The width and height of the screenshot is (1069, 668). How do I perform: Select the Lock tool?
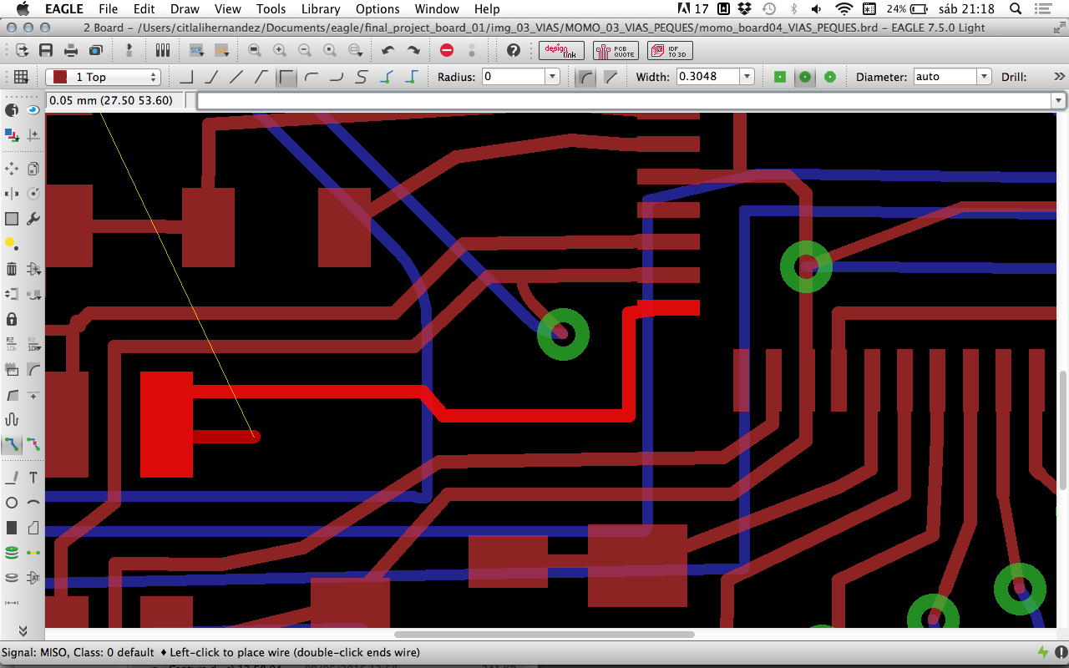pyautogui.click(x=12, y=319)
